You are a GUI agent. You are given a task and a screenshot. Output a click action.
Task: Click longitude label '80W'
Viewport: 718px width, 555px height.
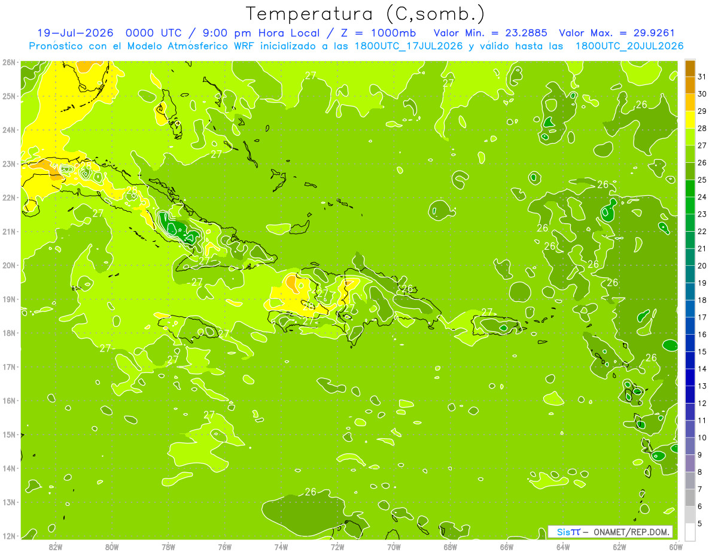tap(112, 547)
